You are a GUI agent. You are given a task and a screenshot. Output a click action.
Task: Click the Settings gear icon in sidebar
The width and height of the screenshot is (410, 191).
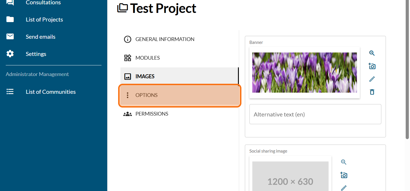[x=10, y=54]
